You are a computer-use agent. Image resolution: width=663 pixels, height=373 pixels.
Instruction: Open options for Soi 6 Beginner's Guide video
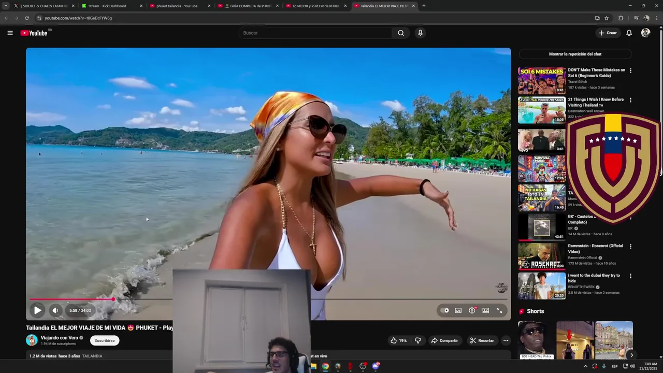630,70
